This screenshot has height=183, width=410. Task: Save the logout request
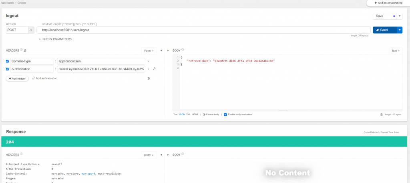385,16
